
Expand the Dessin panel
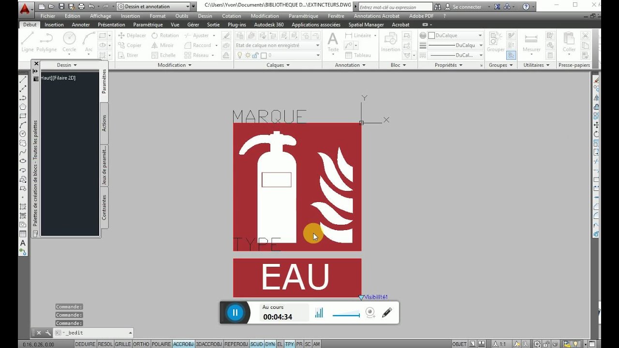click(67, 65)
